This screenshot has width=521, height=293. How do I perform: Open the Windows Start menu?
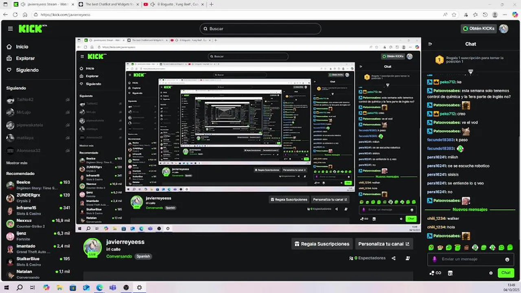[6, 287]
